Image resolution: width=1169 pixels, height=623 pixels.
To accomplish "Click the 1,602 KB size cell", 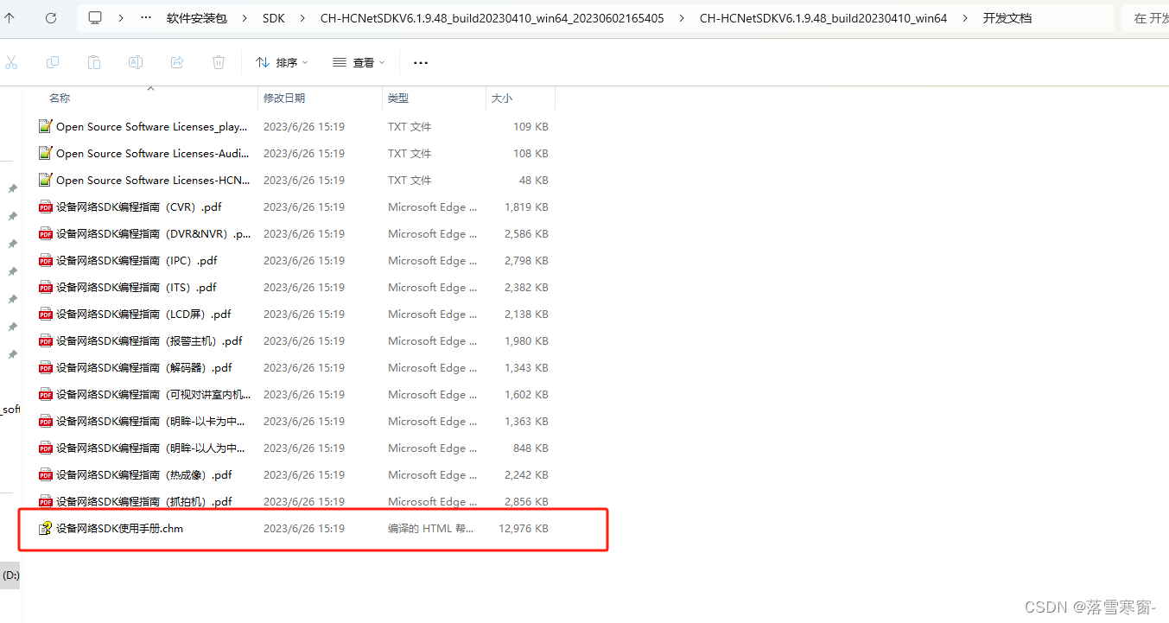I will click(x=527, y=394).
